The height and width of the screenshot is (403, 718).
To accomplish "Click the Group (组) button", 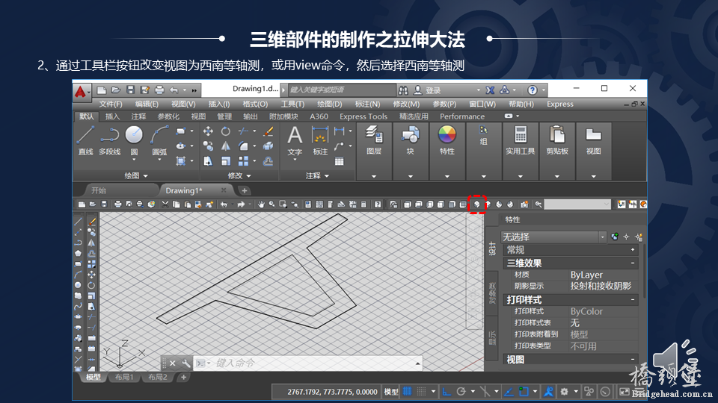I will [x=484, y=135].
